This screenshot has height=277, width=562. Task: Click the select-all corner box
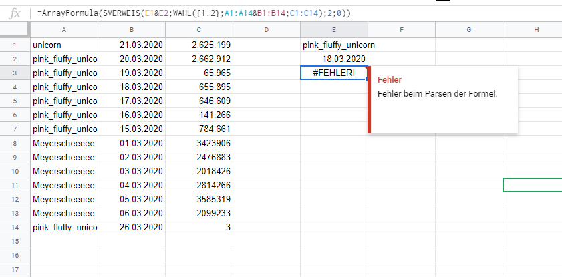pos(15,30)
